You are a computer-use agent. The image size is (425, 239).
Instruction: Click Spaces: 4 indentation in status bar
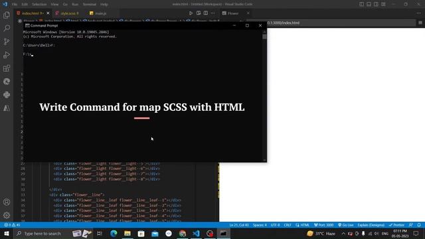click(x=260, y=225)
